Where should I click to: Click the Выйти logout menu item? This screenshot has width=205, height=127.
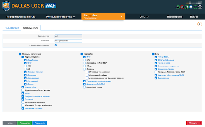[194, 17]
